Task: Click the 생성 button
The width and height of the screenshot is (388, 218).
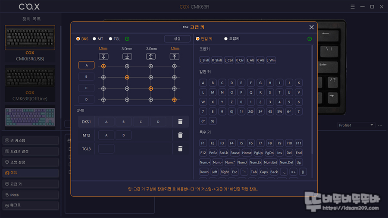Action: pos(177,39)
